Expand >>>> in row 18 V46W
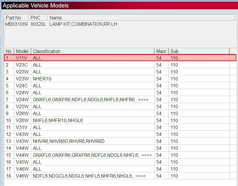The height and width of the screenshot is (186, 238). tap(141, 176)
